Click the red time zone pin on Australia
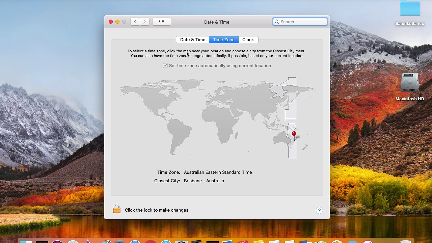The image size is (432, 243). pos(294,134)
